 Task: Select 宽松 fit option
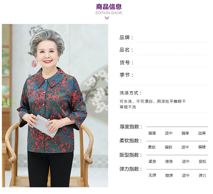202,161
